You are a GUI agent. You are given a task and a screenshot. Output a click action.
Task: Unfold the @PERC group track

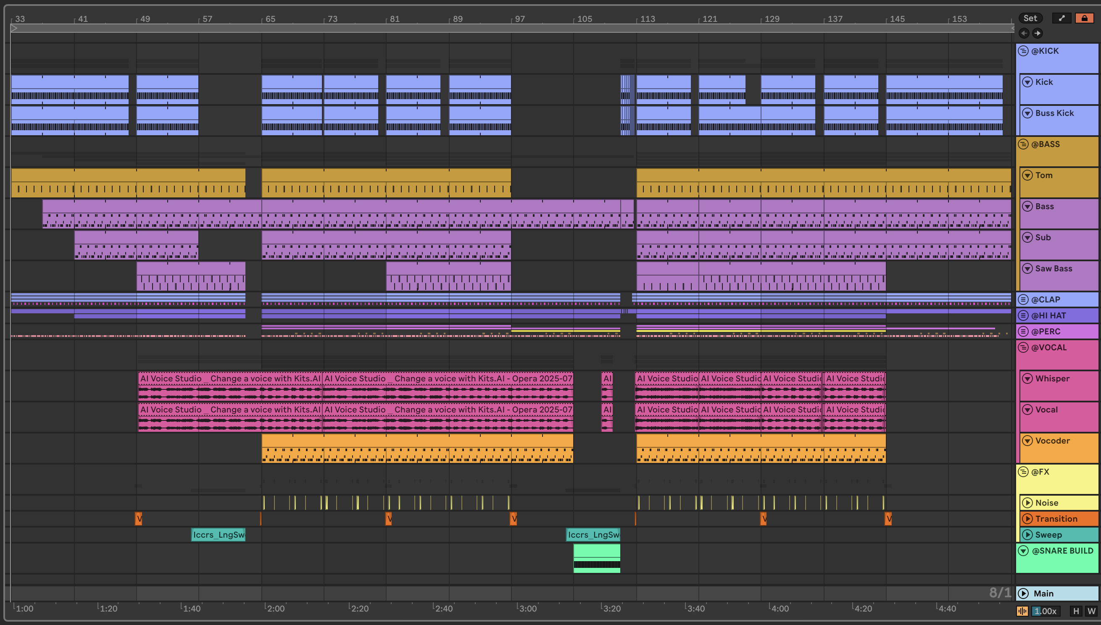pyautogui.click(x=1023, y=331)
